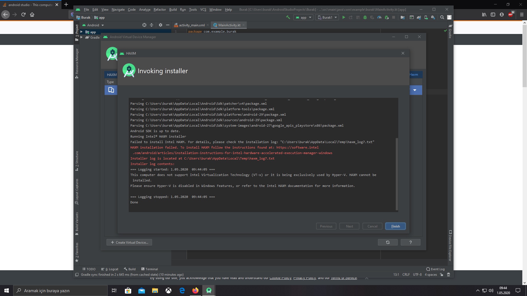Open the VCS menu
Image resolution: width=527 pixels, height=296 pixels.
tap(203, 10)
